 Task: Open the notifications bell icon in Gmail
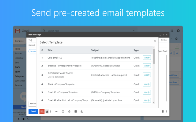178,31
